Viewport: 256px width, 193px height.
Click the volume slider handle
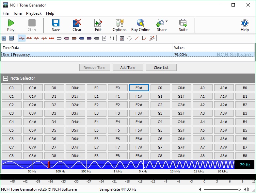tap(239, 189)
